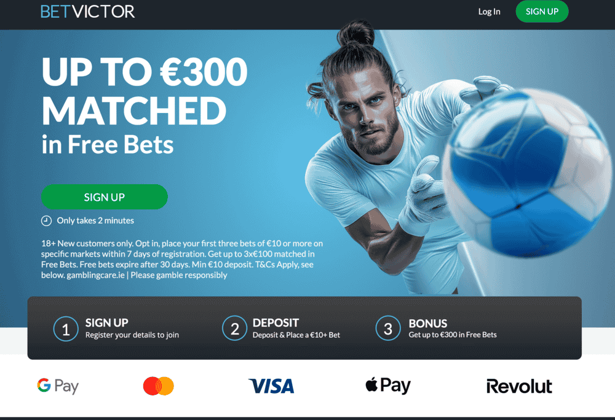
Task: Click the terms and conditions paragraph text
Action: coord(182,259)
